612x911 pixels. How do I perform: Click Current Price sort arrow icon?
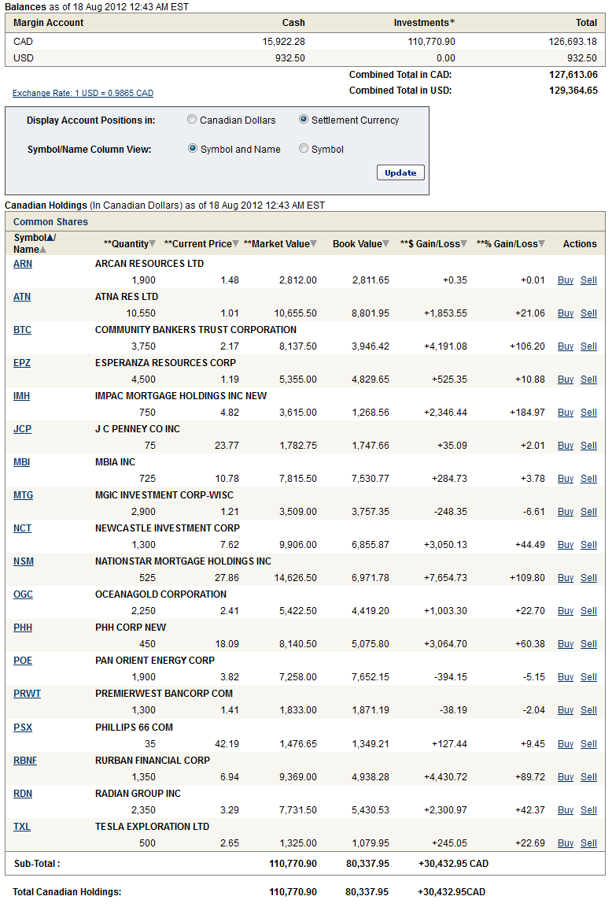tap(236, 244)
